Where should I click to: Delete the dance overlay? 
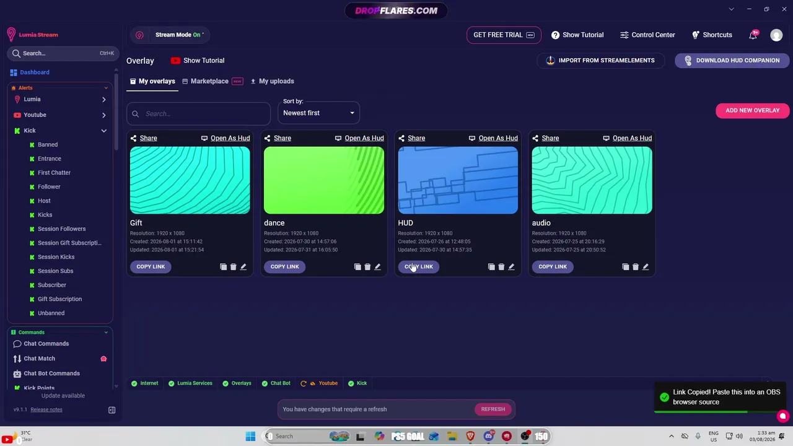point(367,267)
